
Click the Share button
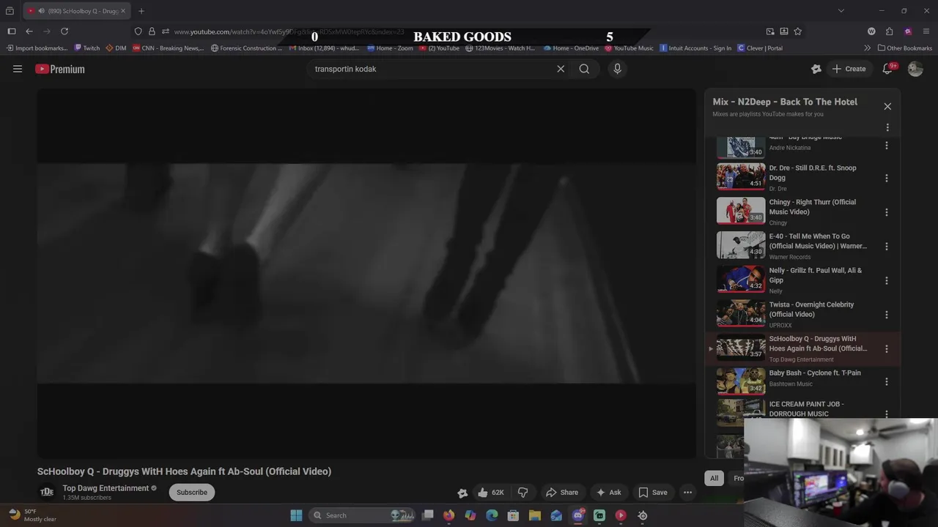[x=562, y=493]
